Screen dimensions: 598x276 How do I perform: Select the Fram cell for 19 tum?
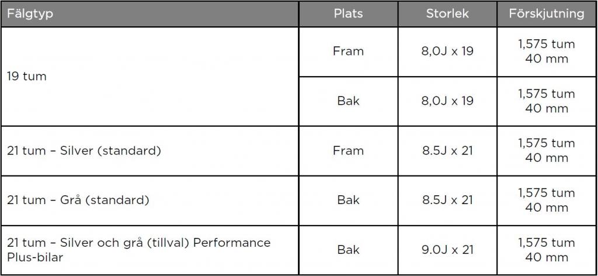pyautogui.click(x=348, y=51)
